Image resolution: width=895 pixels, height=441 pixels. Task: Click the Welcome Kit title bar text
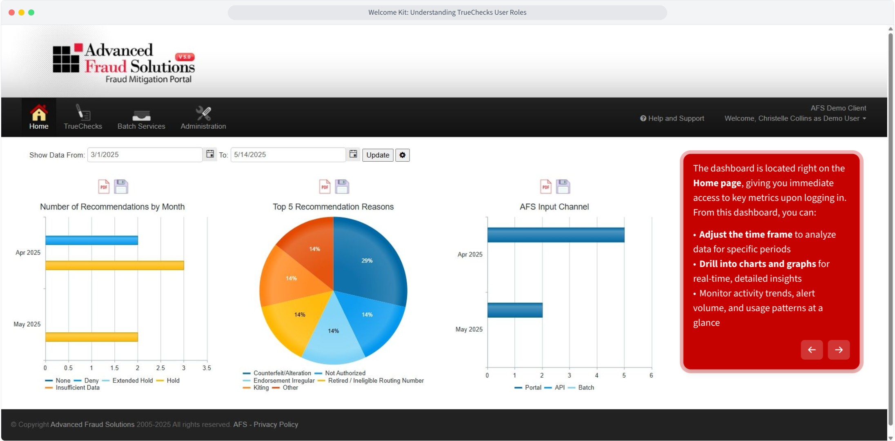pos(447,13)
